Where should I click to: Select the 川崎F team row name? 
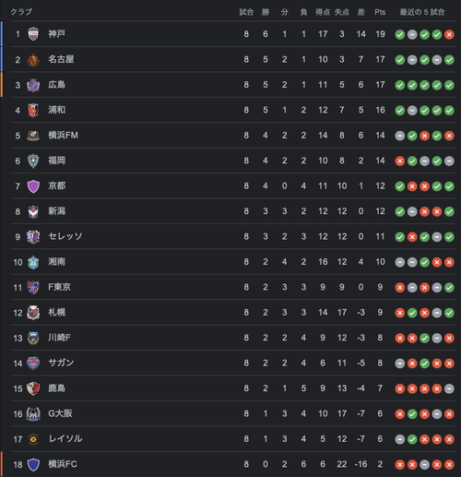coord(59,338)
